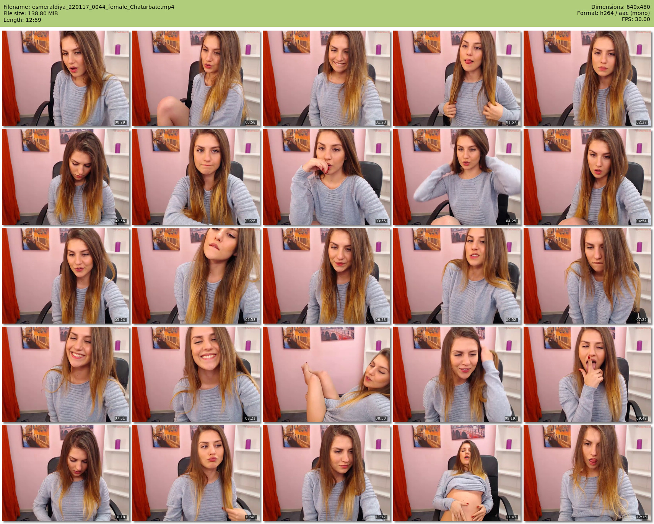Open the thumbnail with timestamp 09:19

[x=457, y=374]
